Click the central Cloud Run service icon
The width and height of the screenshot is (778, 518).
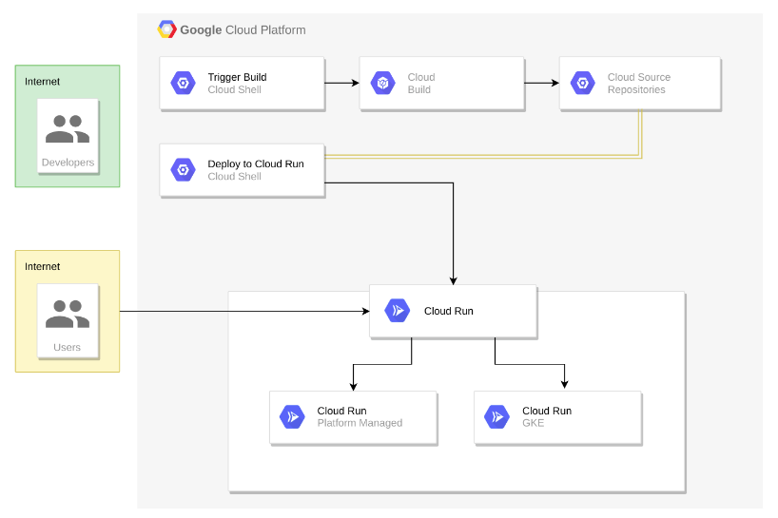click(398, 310)
